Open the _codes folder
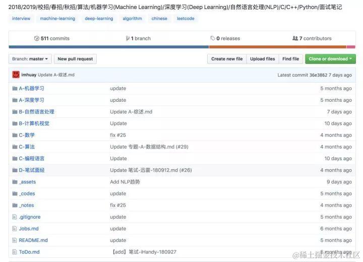Viewport: 363px width, 262px height. [27, 193]
